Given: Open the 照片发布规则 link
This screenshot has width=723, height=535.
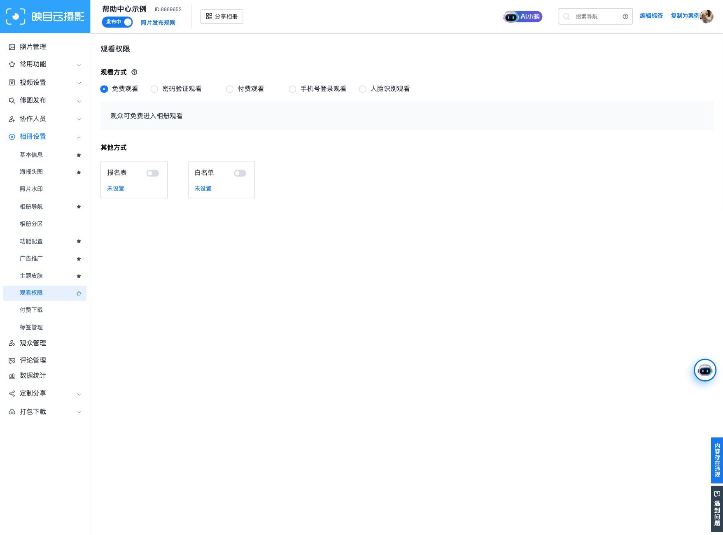Looking at the screenshot, I should click(x=158, y=23).
